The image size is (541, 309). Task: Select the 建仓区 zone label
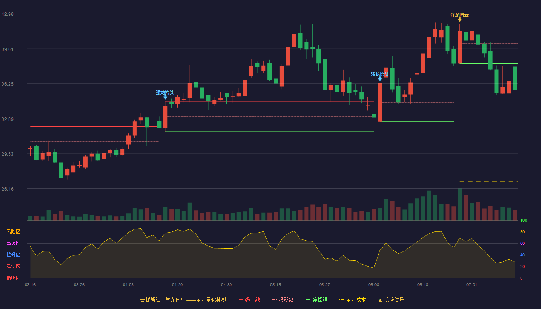point(14,267)
